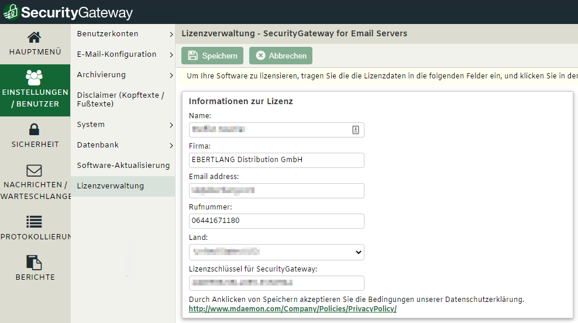This screenshot has width=578, height=323.
Task: Click the Hauptmenü home icon
Action: coord(35,37)
